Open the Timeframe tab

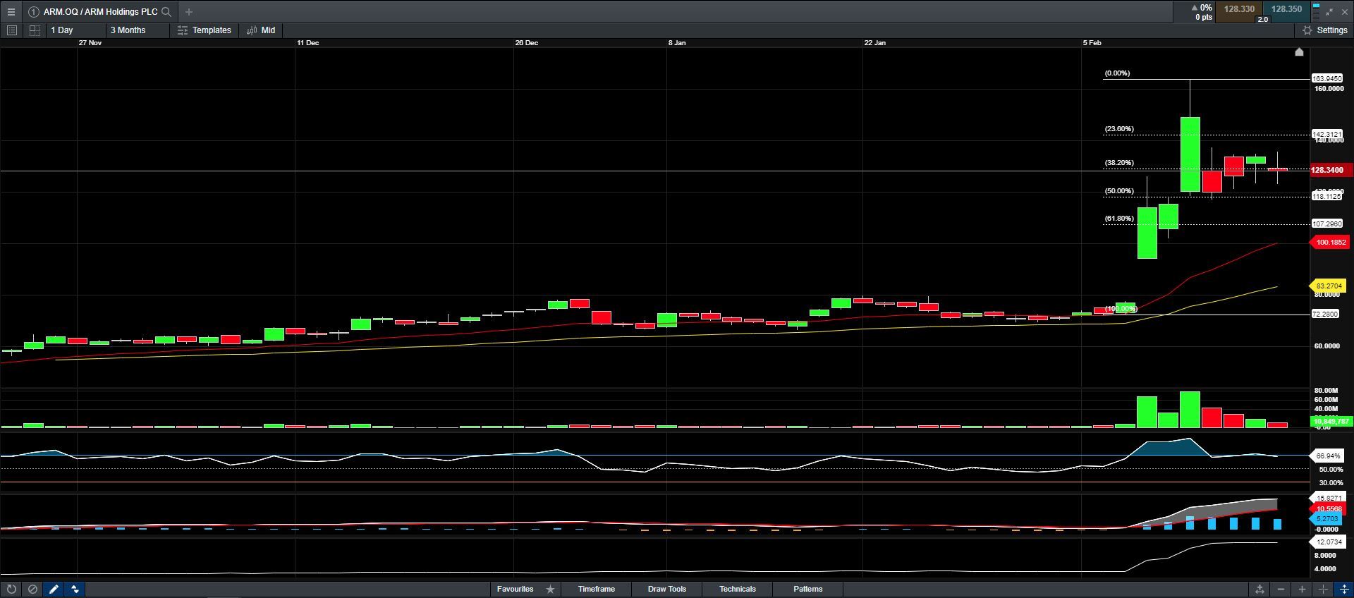click(597, 589)
